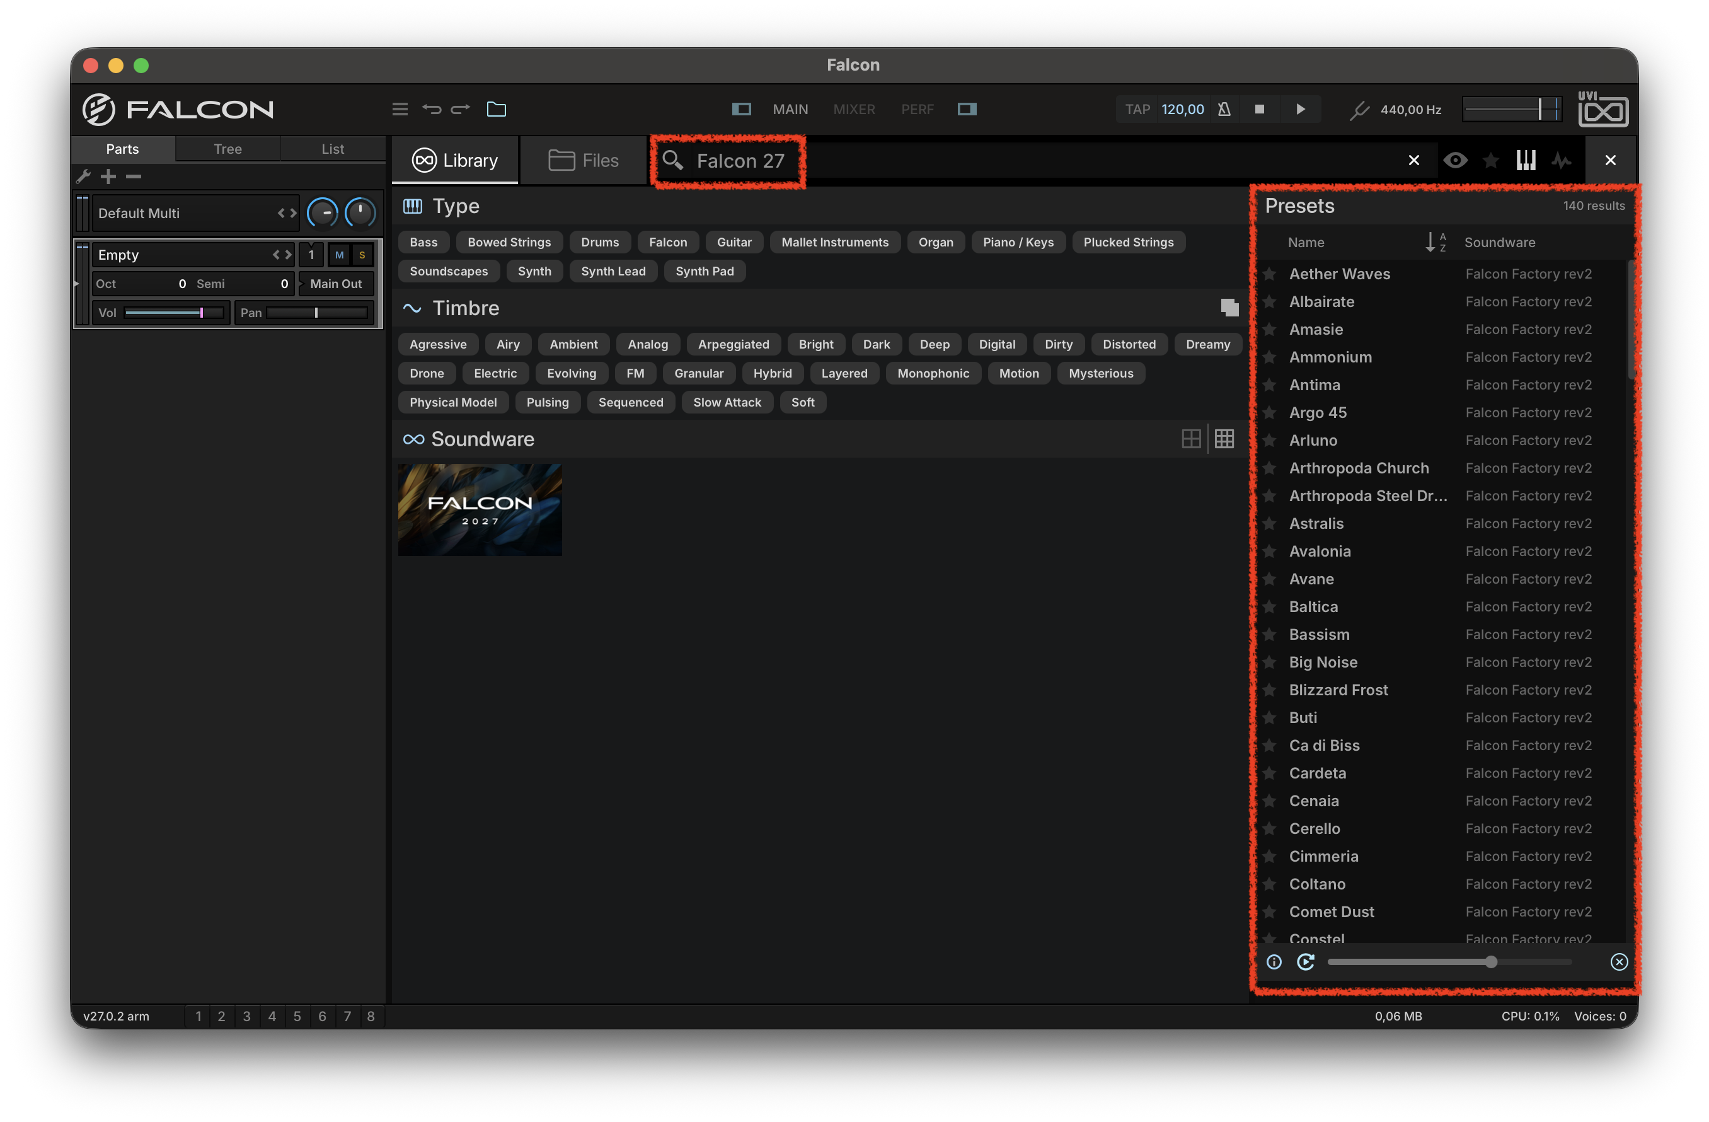Switch to the List tab
The width and height of the screenshot is (1709, 1122).
coord(333,149)
